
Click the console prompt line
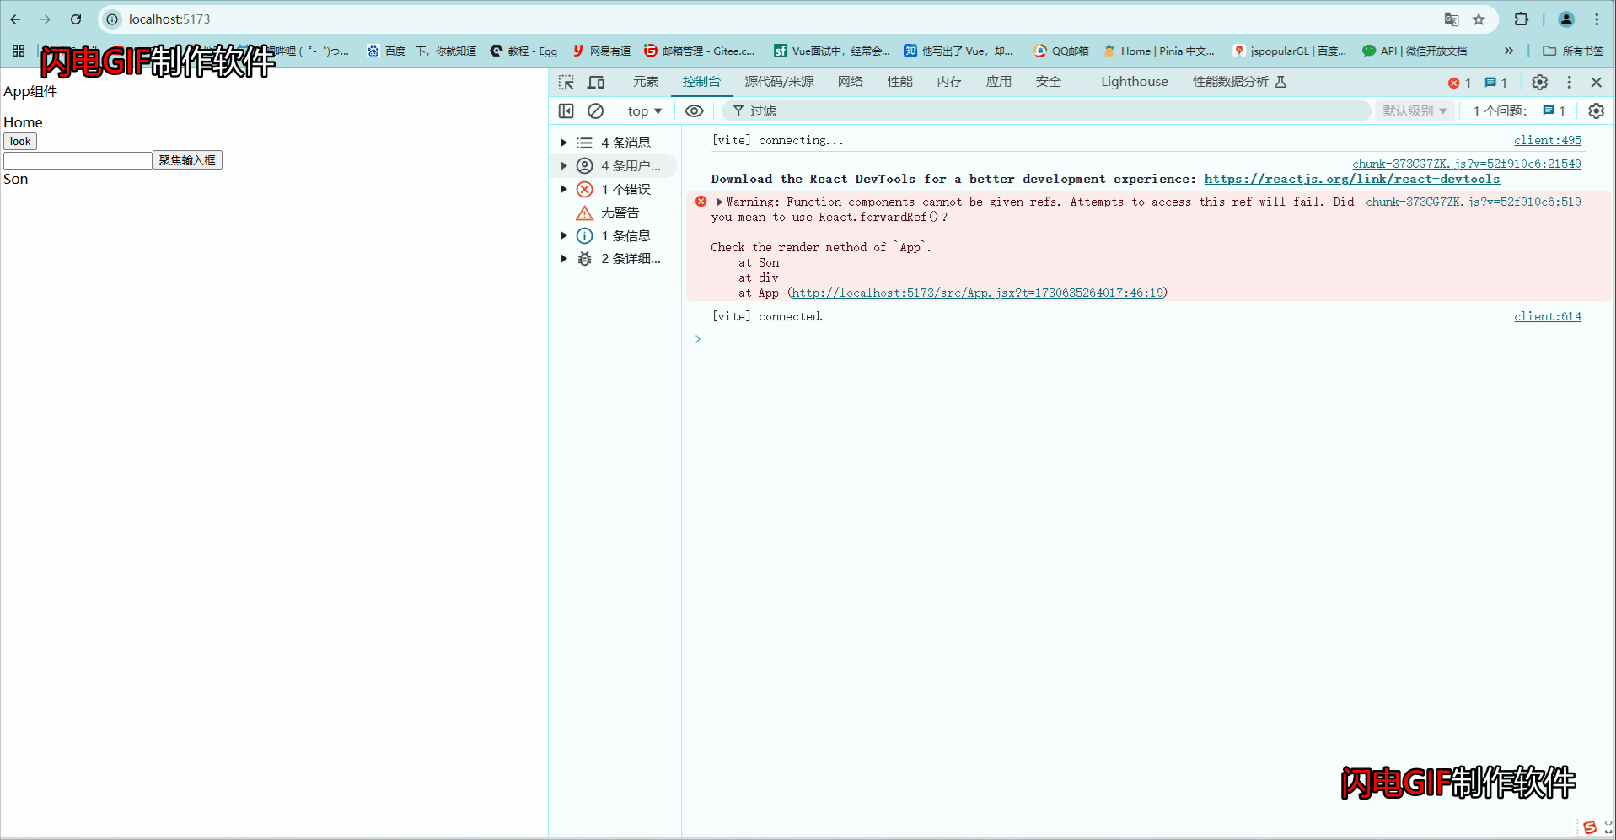pos(1146,339)
